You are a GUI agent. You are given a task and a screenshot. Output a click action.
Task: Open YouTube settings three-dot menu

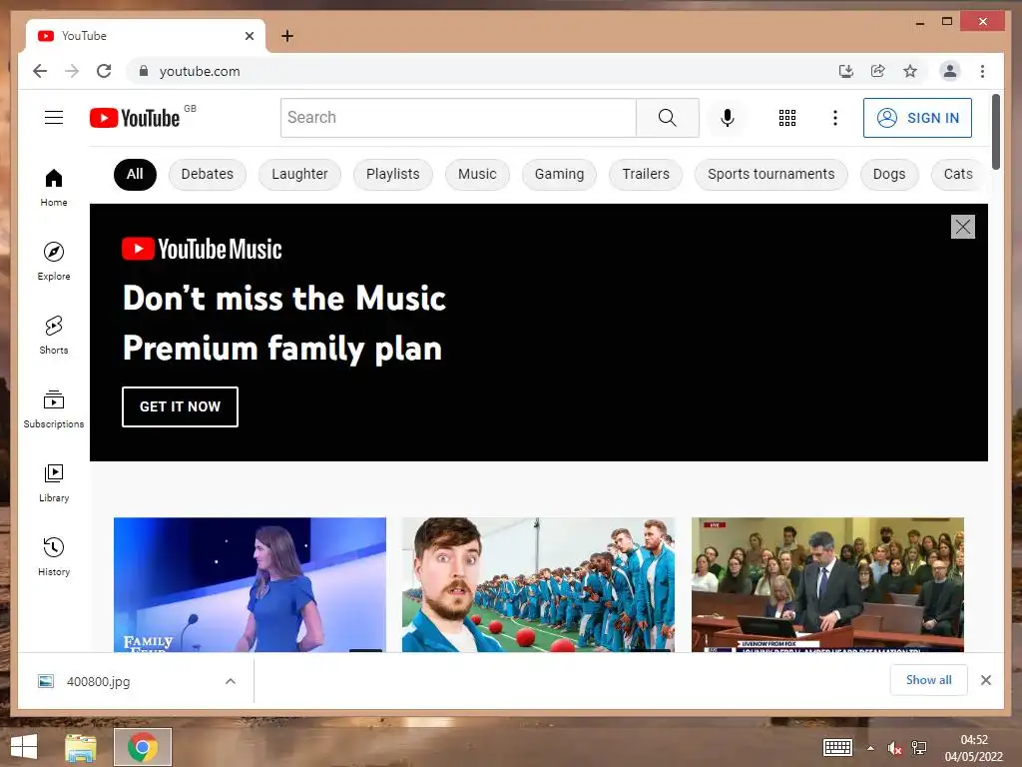(835, 118)
